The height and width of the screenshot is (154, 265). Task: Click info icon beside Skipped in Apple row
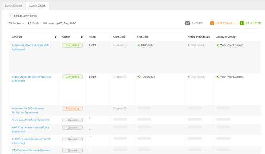click(125, 77)
